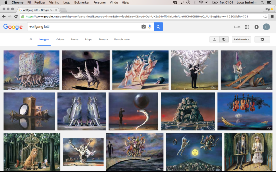
Task: Click the Dropbox menu bar icon
Action: tap(175, 2)
